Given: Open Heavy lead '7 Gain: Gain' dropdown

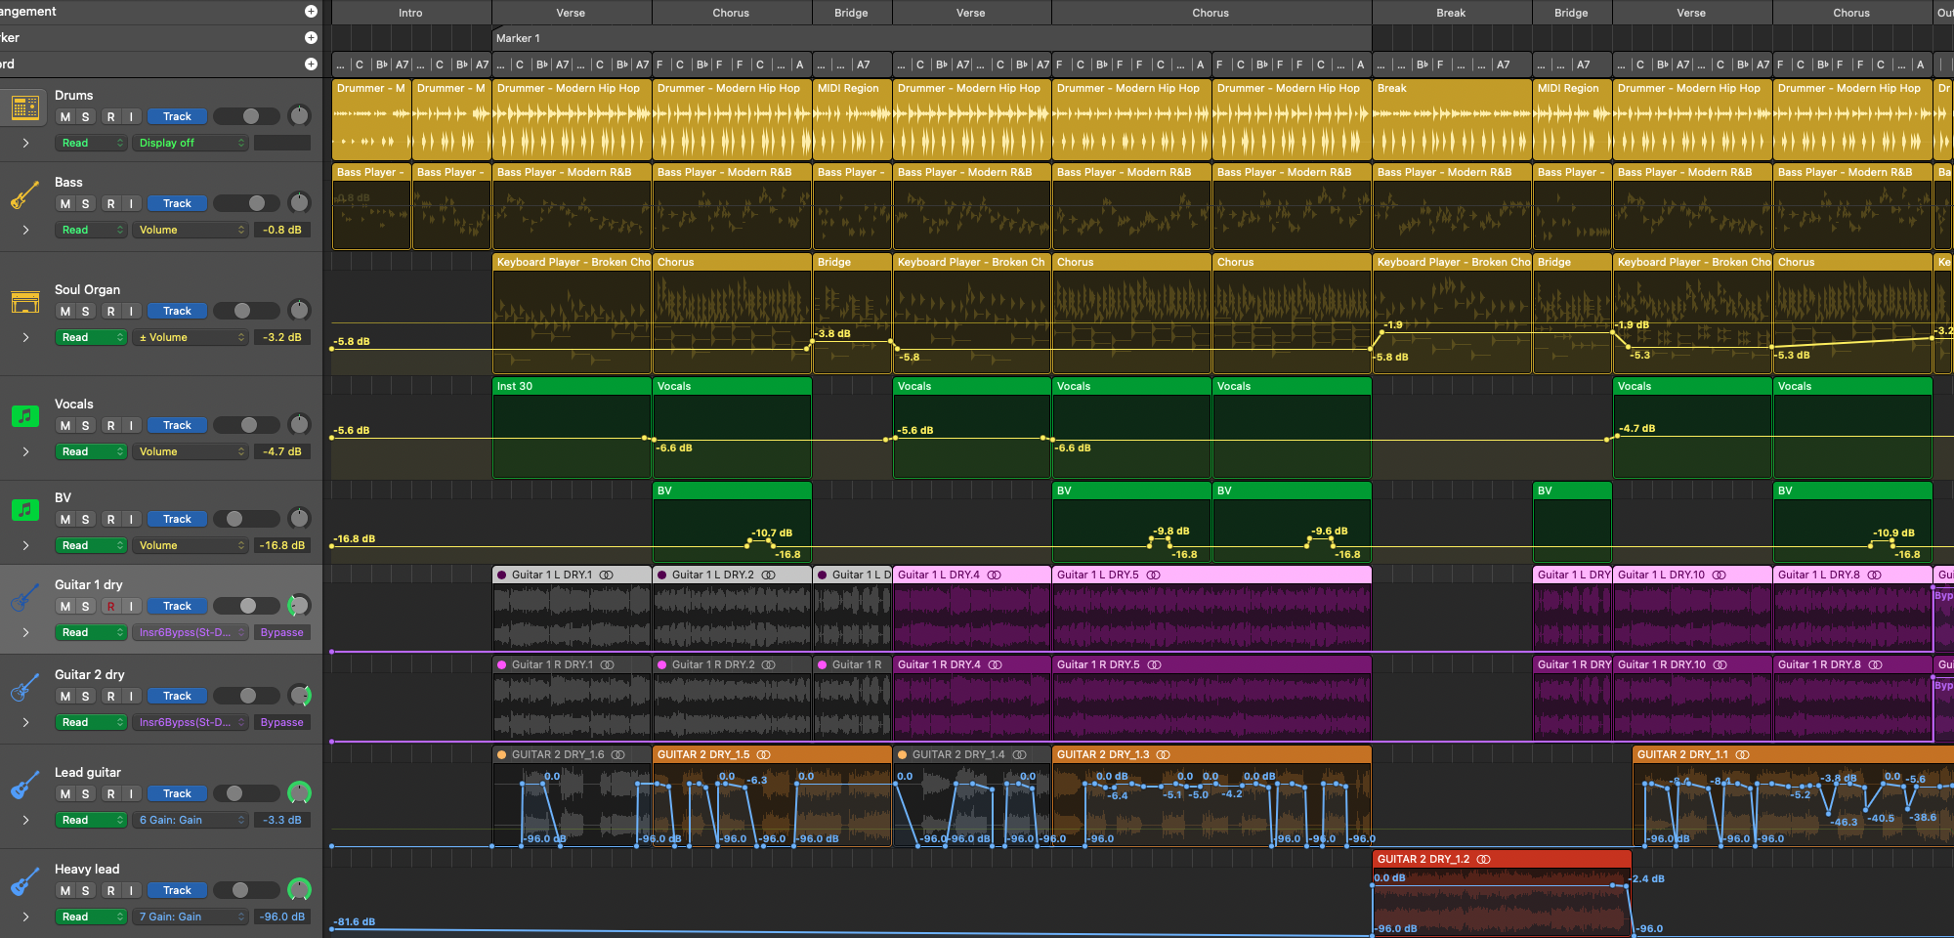Looking at the screenshot, I should [191, 917].
